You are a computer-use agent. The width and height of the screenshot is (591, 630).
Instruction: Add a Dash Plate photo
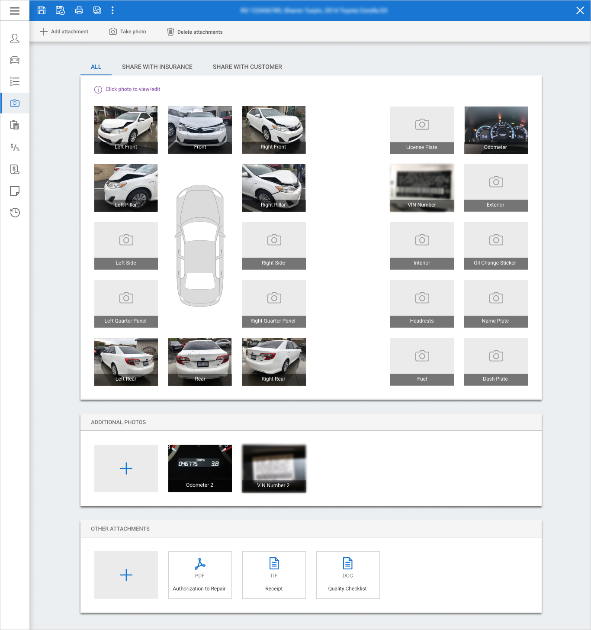(496, 362)
